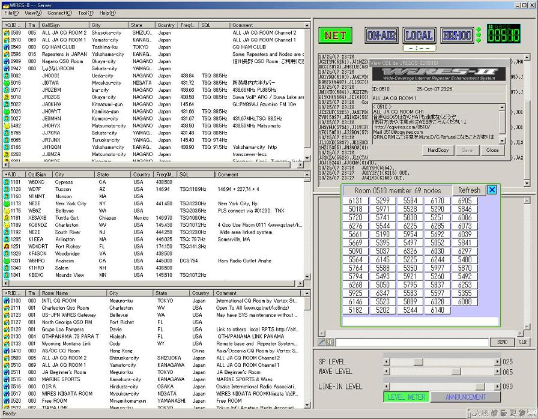Screen dimensions: 538x419
Task: Select node 6905 in the room member grid
Action: tap(465, 200)
